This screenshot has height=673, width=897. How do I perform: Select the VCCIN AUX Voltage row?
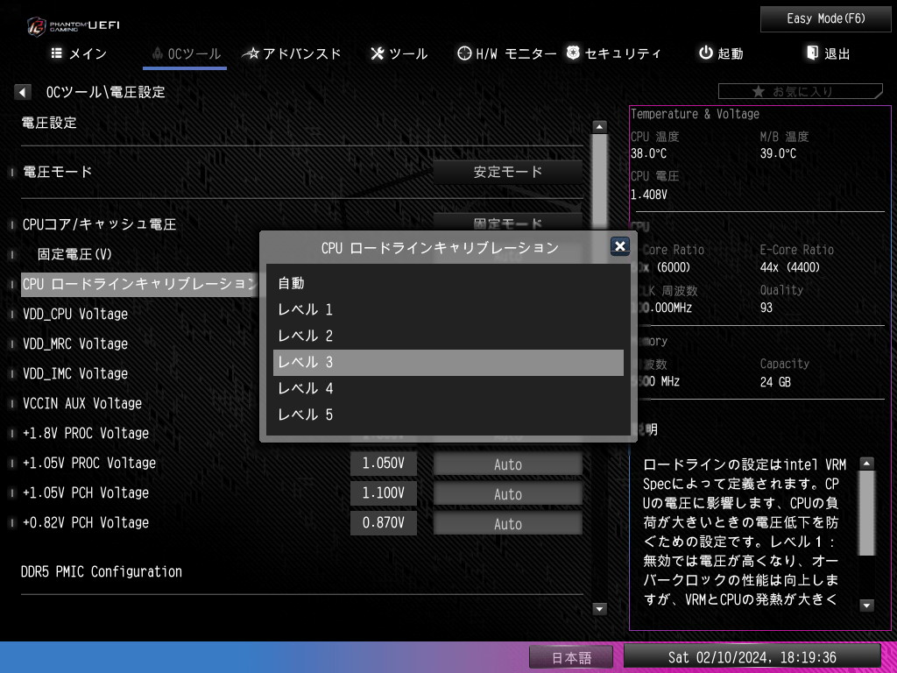tap(81, 403)
